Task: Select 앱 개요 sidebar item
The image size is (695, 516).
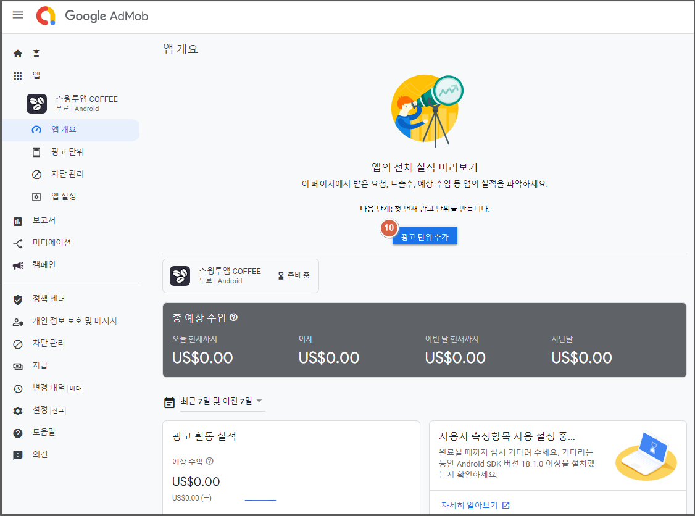Action: tap(64, 130)
